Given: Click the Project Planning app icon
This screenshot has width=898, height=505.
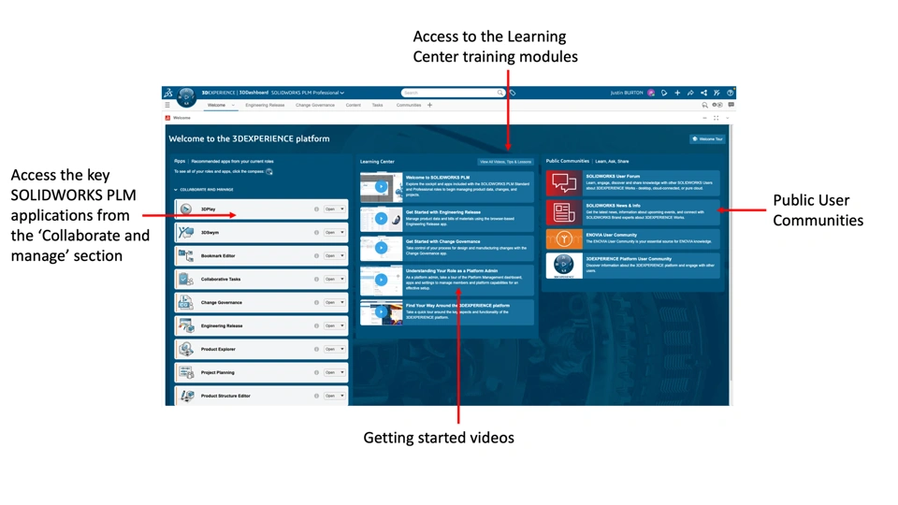Looking at the screenshot, I should coord(185,372).
